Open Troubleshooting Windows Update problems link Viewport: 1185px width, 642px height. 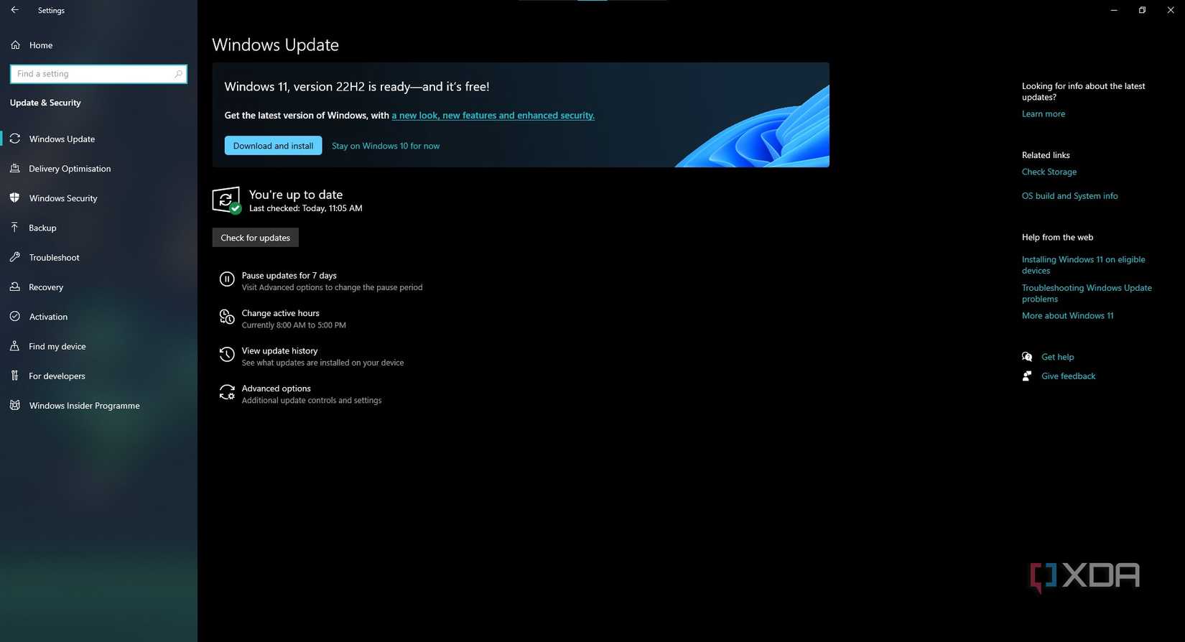coord(1087,293)
